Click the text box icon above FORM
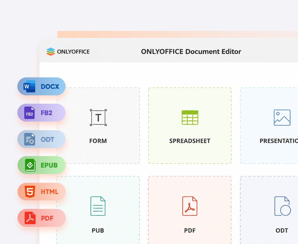The height and width of the screenshot is (244, 298). click(98, 117)
